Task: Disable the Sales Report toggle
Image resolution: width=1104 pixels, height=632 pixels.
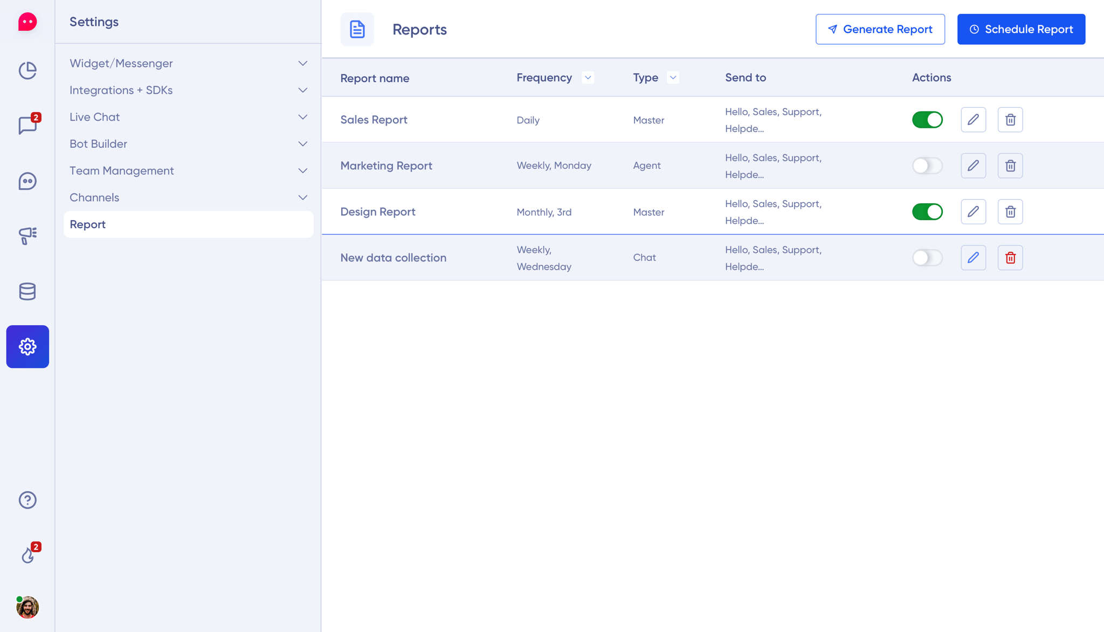Action: (x=927, y=119)
